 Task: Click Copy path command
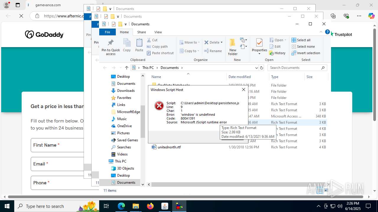coord(157,47)
